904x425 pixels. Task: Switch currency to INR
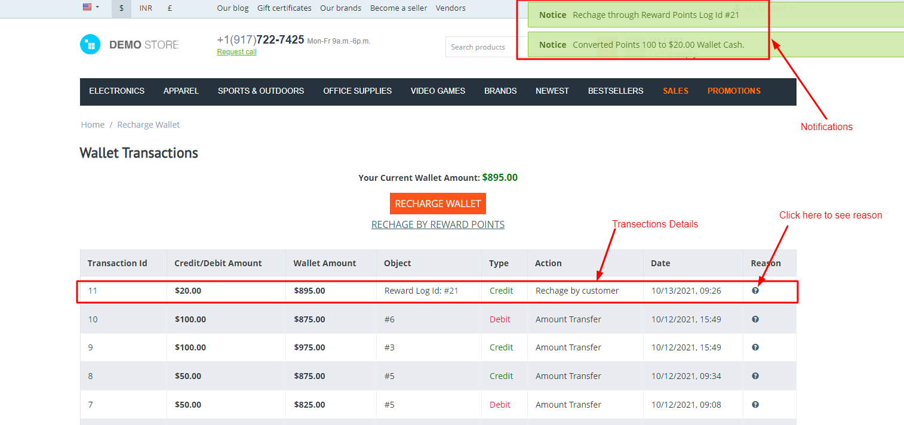146,8
